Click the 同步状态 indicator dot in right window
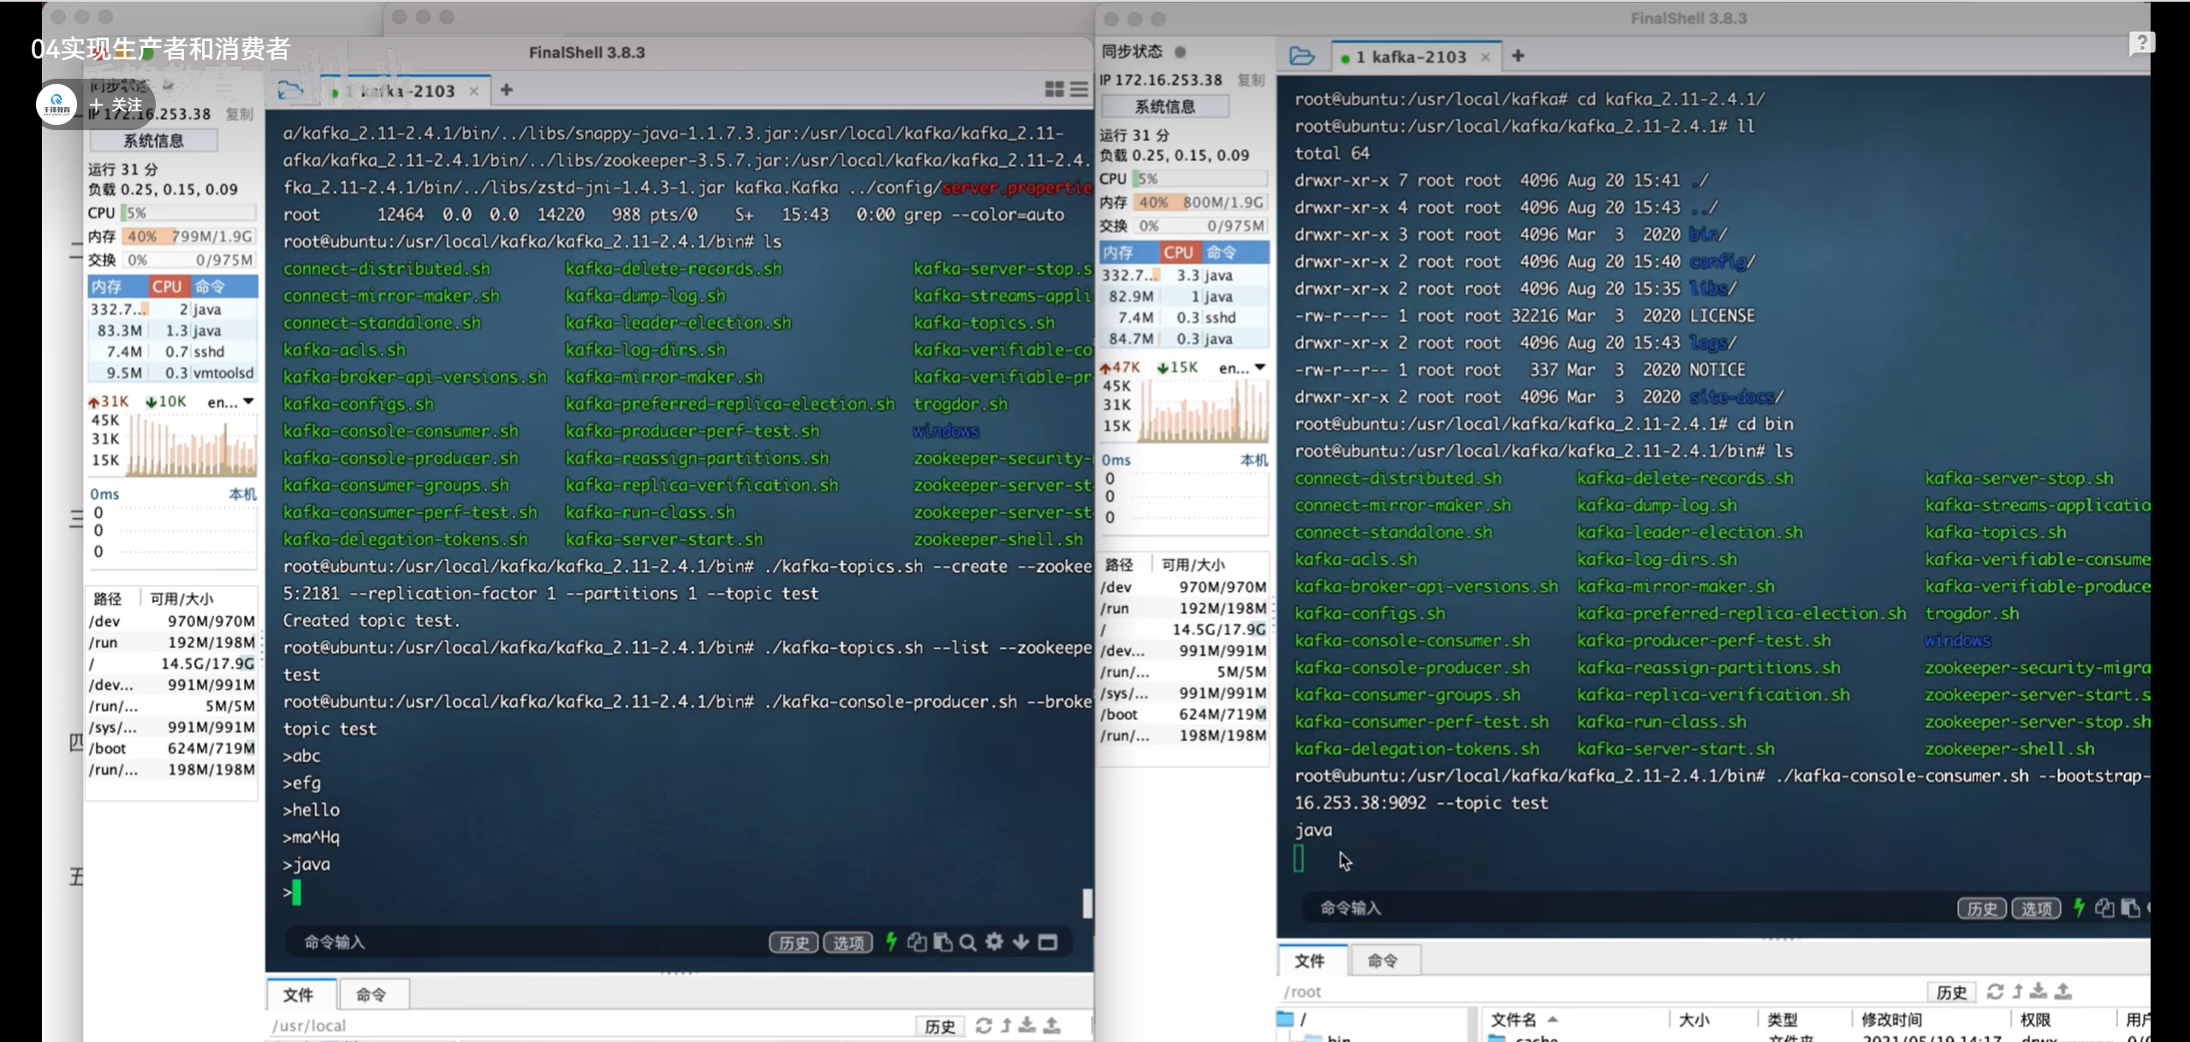The image size is (2190, 1042). pos(1180,52)
